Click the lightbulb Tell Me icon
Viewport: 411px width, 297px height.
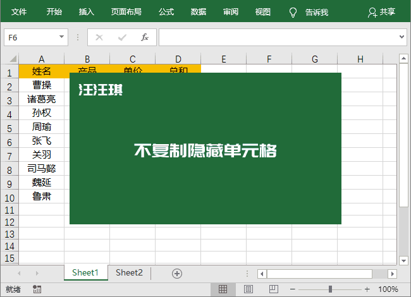pyautogui.click(x=293, y=12)
